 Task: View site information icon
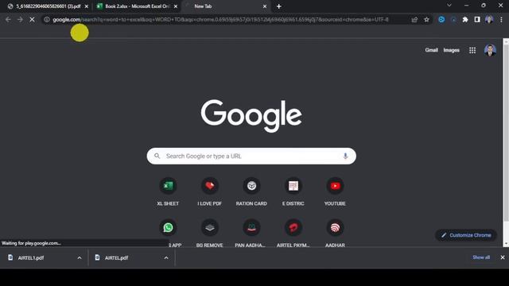pyautogui.click(x=47, y=19)
